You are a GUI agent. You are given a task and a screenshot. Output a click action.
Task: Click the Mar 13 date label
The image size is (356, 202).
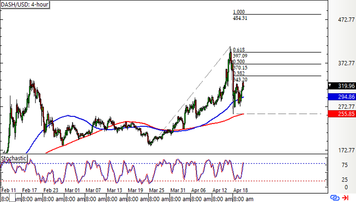tap(114, 190)
